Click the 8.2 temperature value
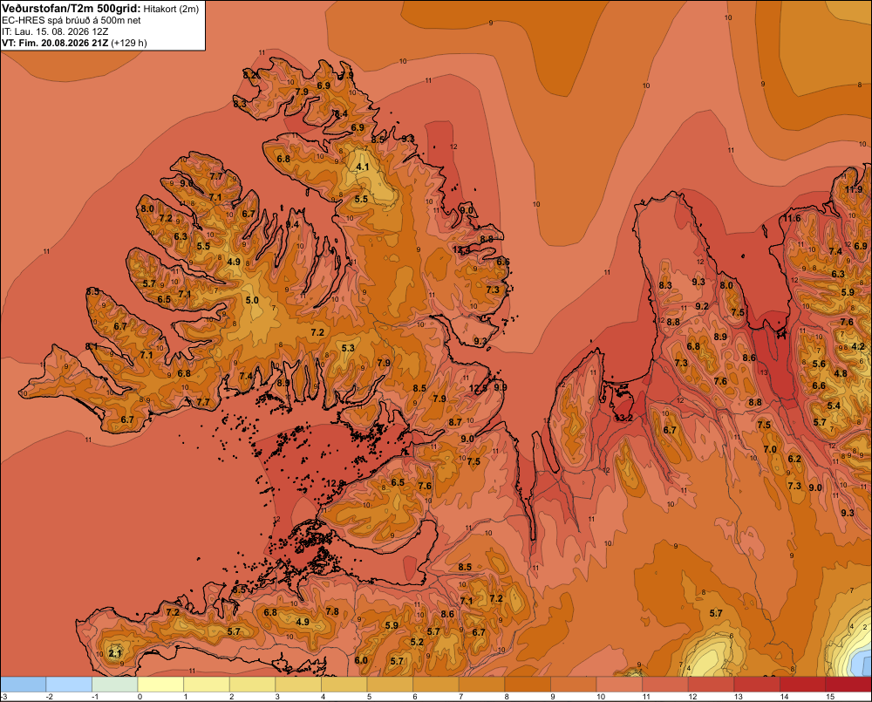 click(250, 75)
